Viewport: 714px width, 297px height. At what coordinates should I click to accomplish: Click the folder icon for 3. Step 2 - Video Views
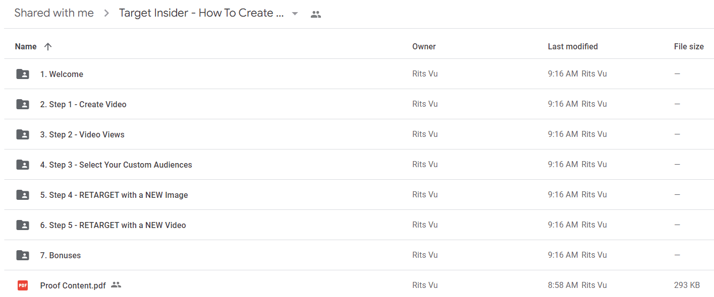[x=23, y=134]
